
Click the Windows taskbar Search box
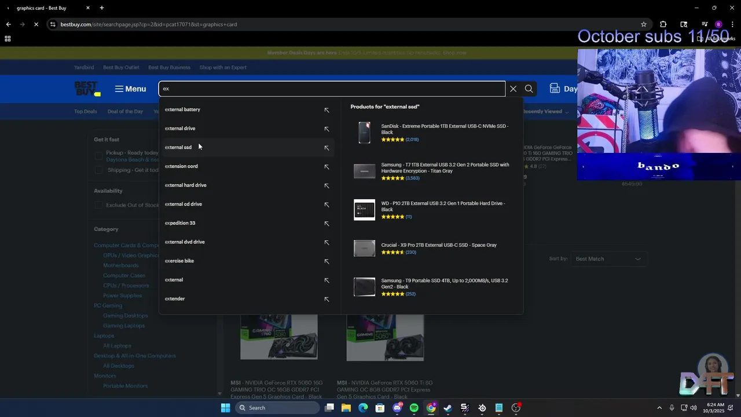point(278,408)
